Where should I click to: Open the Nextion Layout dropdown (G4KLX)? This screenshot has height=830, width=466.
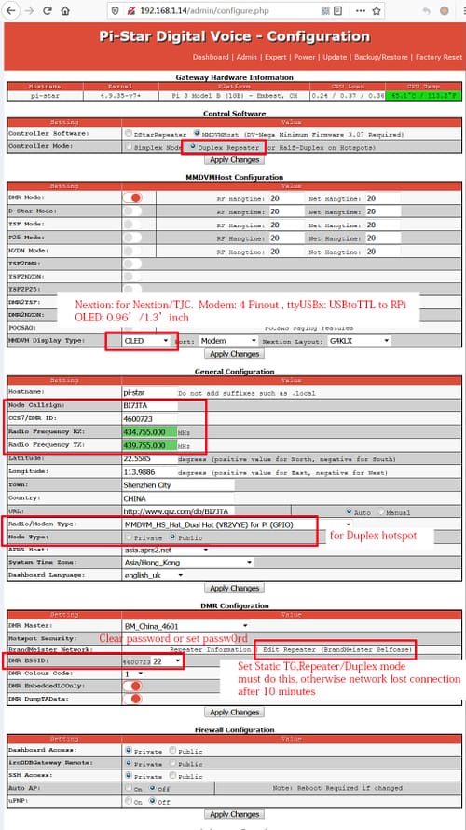[x=360, y=341]
